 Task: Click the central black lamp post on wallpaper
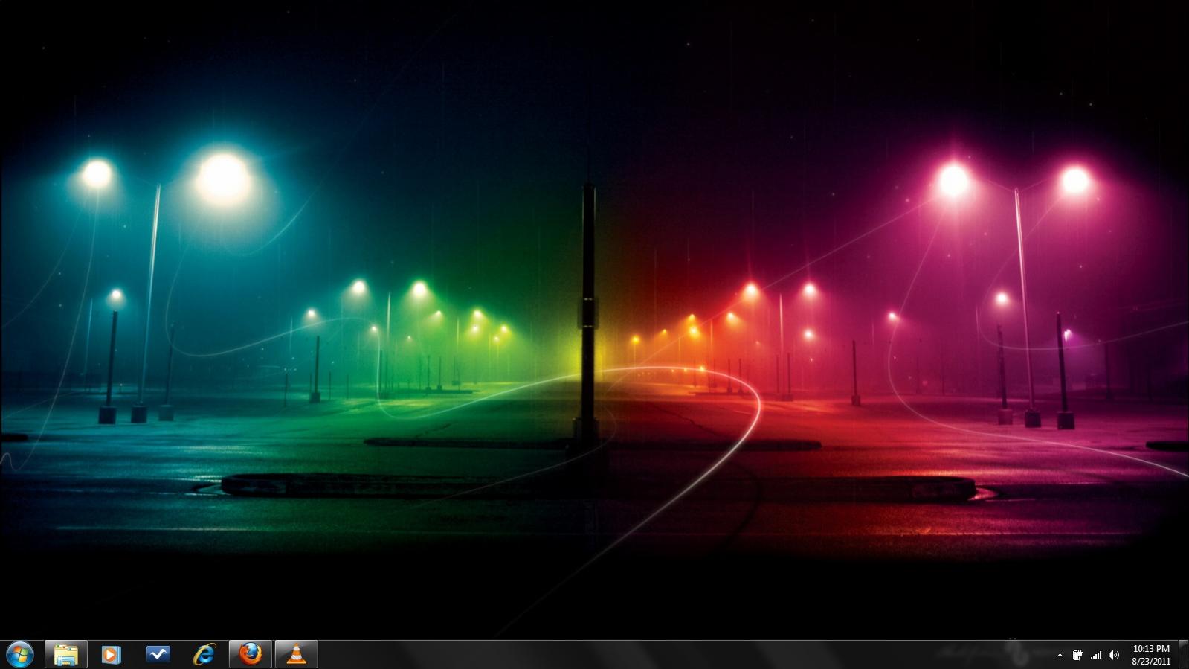588,313
